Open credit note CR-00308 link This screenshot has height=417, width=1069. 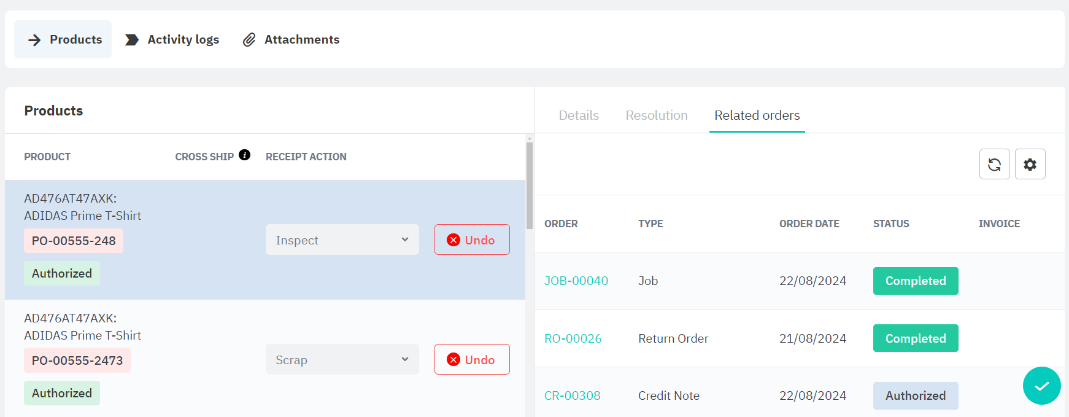[x=572, y=396]
